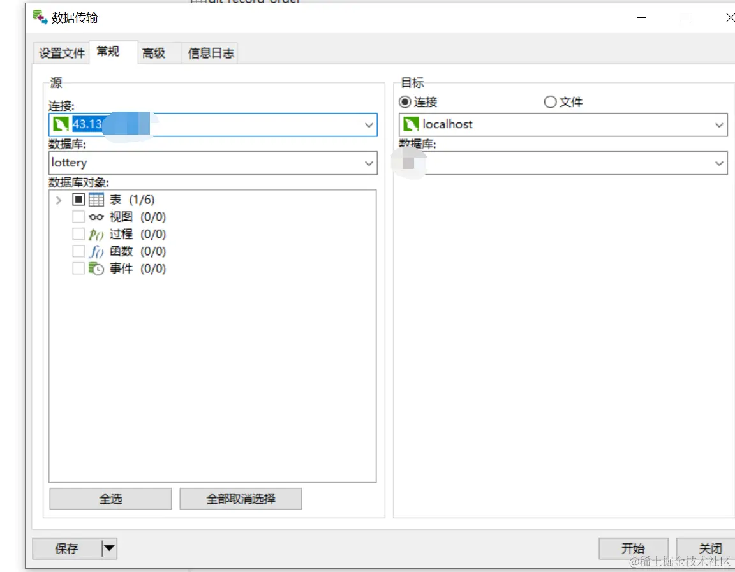This screenshot has height=572, width=735.
Task: Expand the 表 tree node
Action: (x=59, y=200)
